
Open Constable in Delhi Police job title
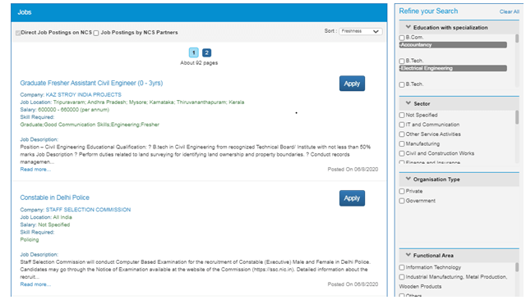coord(55,198)
